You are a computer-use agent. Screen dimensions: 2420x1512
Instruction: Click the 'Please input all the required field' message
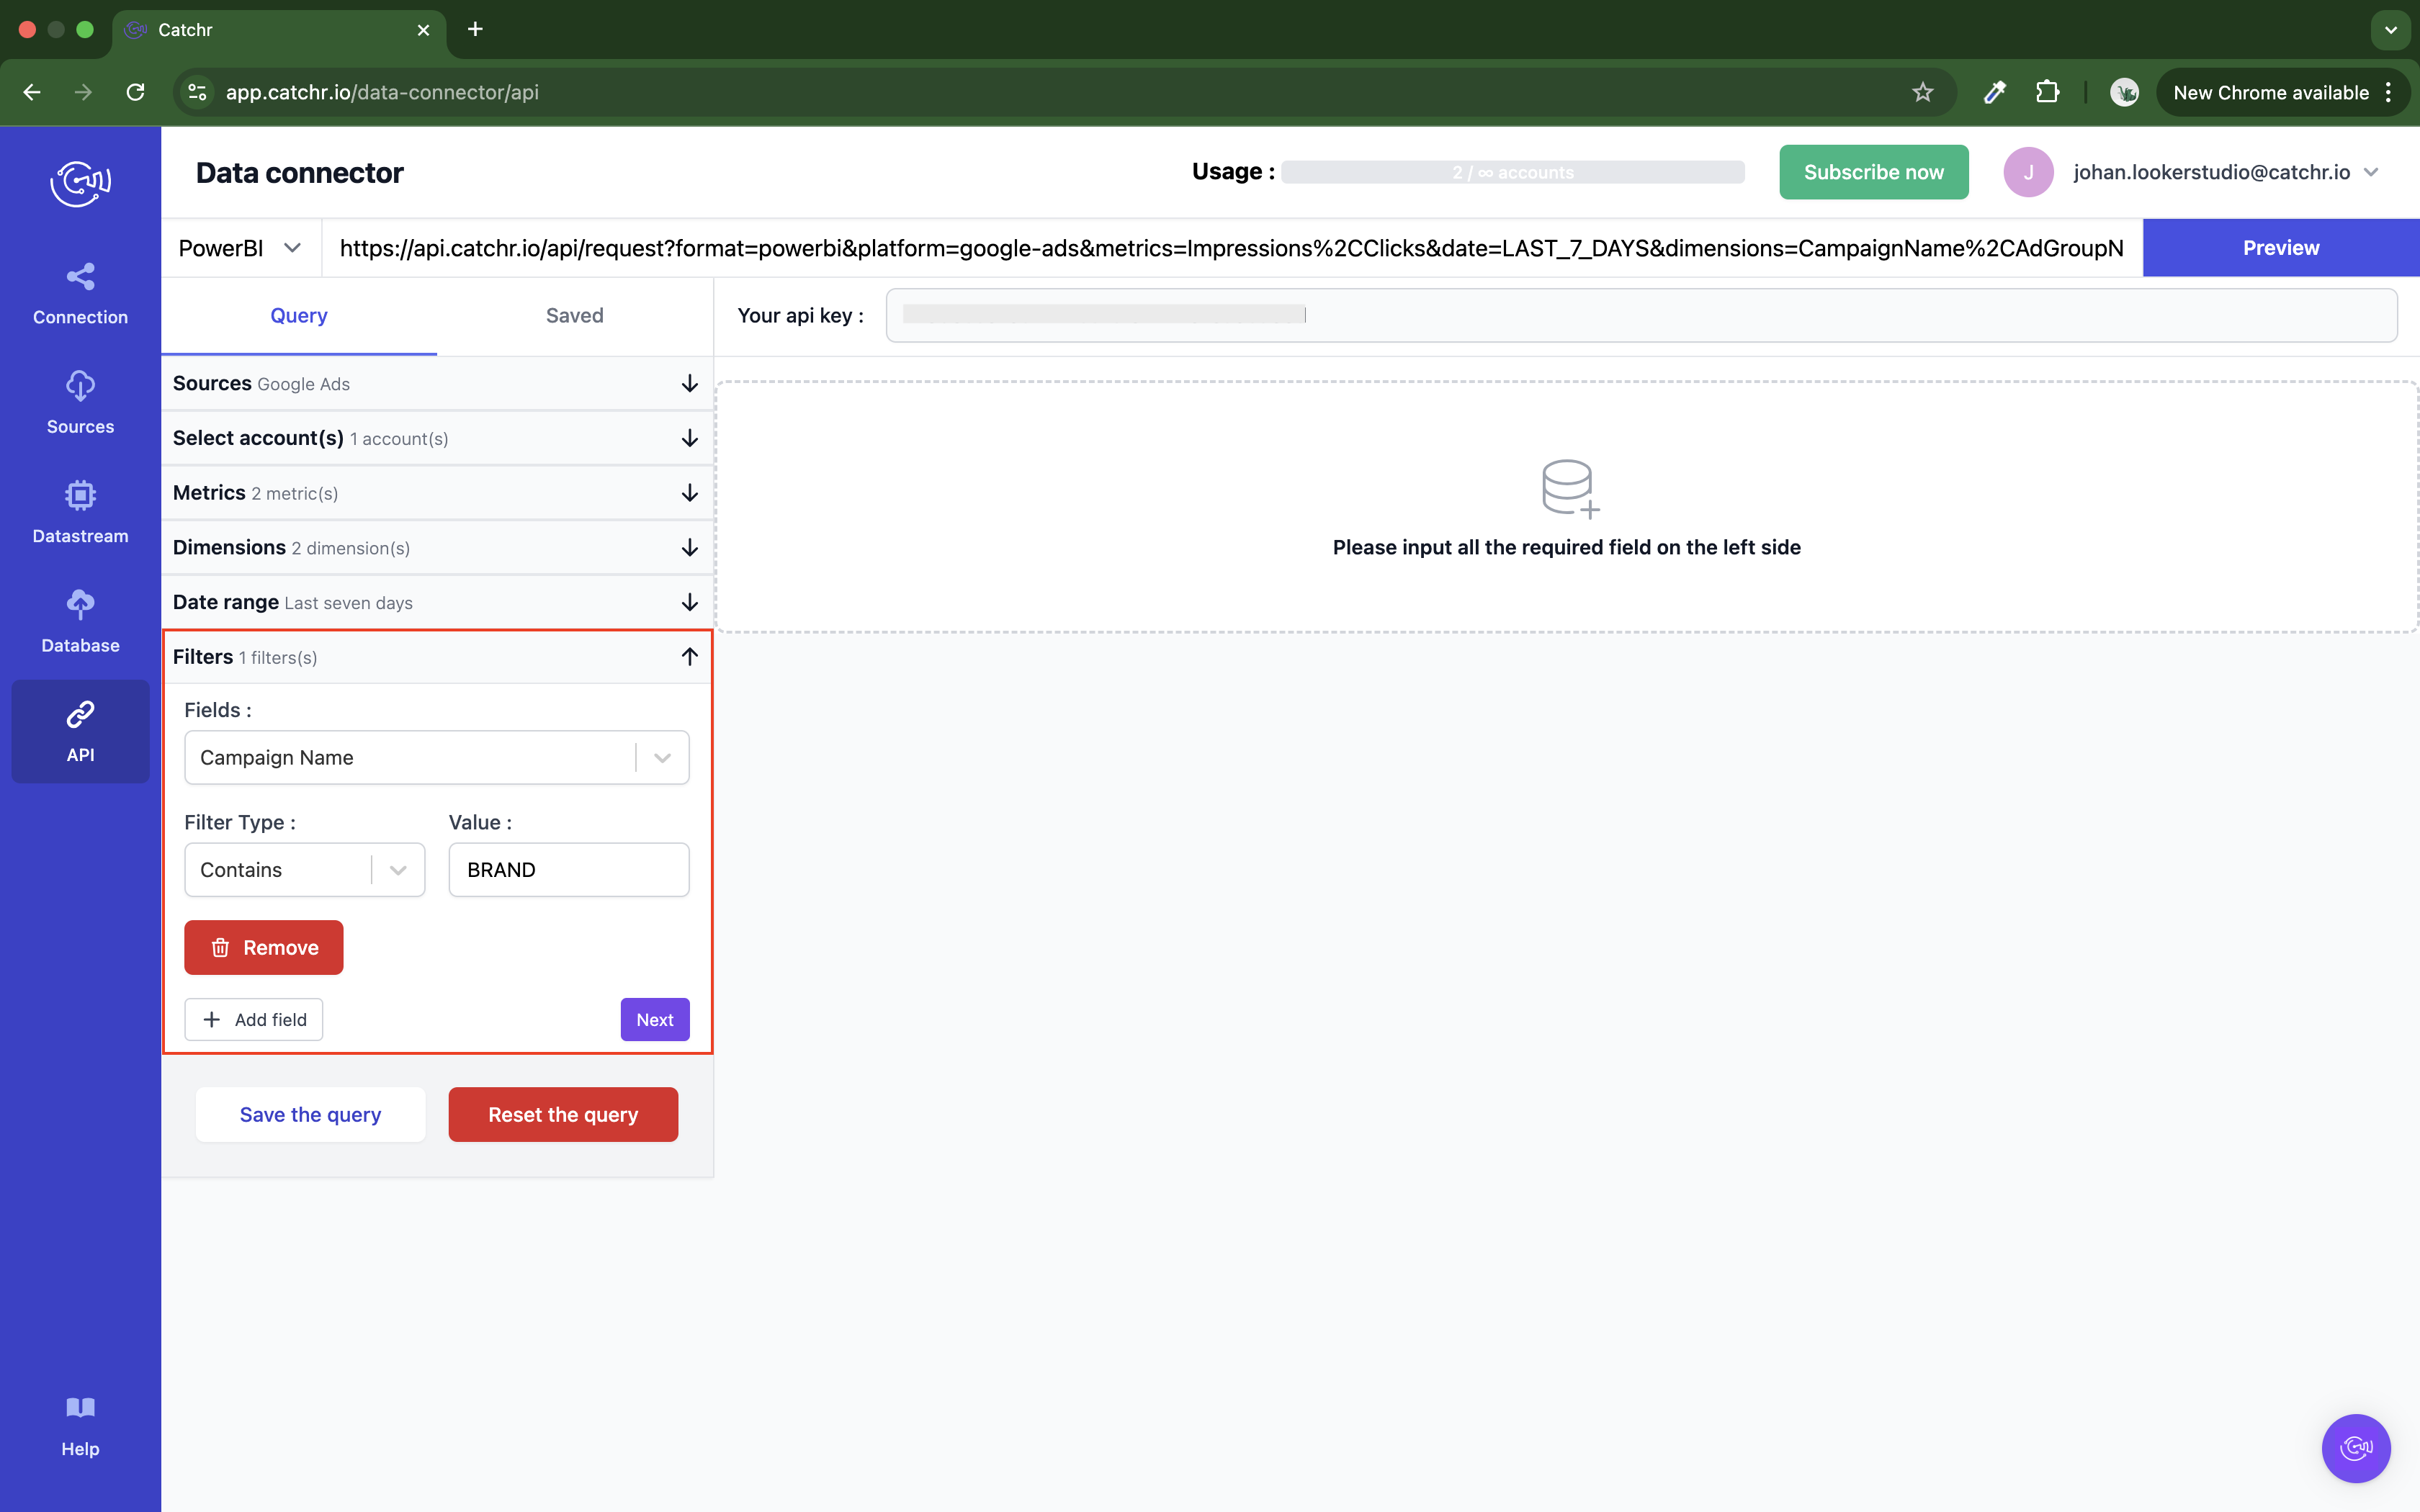[1566, 547]
